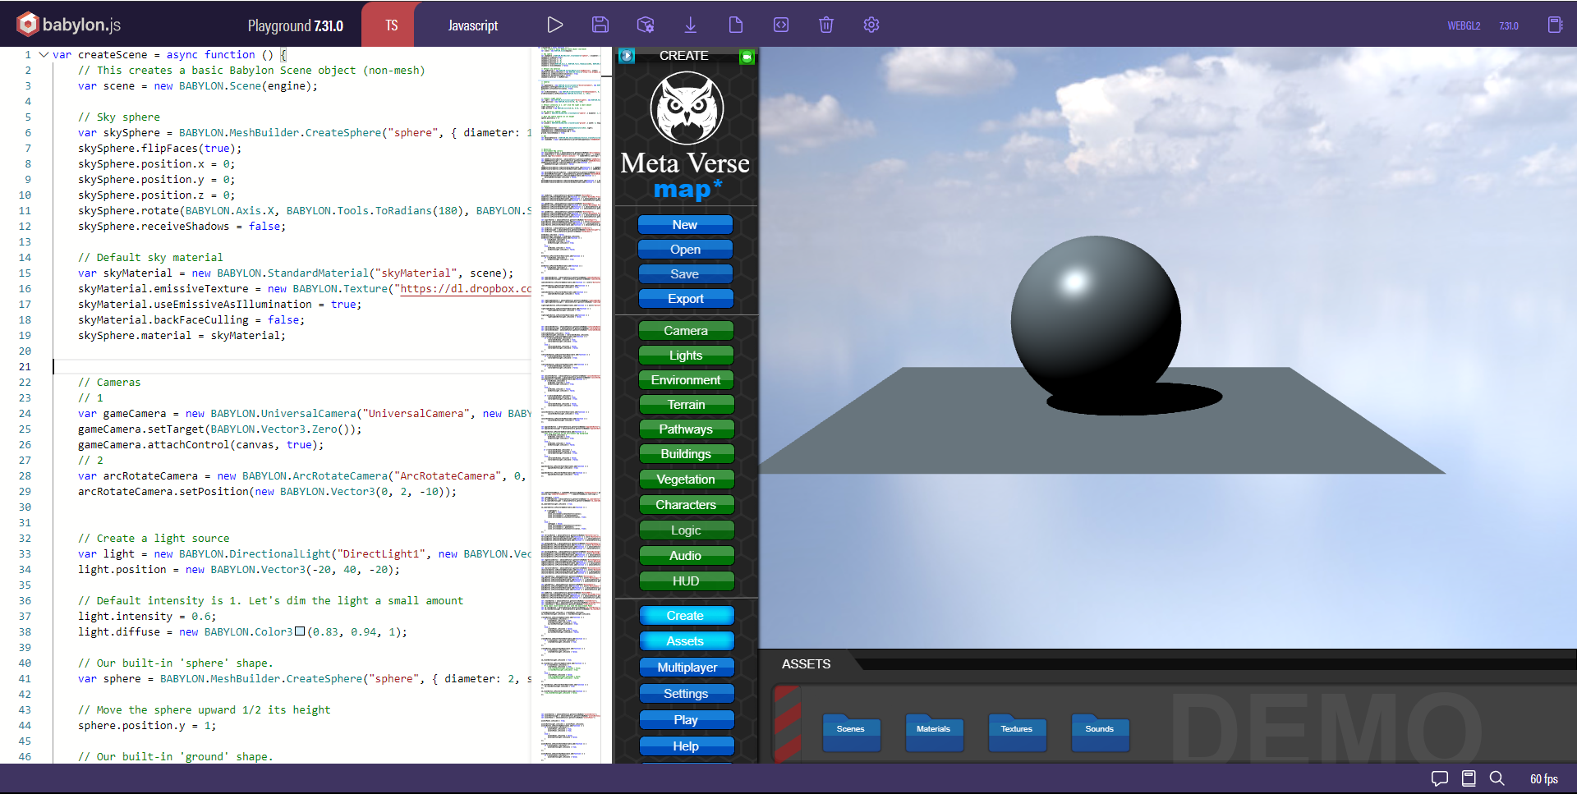
Task: Open the Terrain category
Action: [x=686, y=405]
